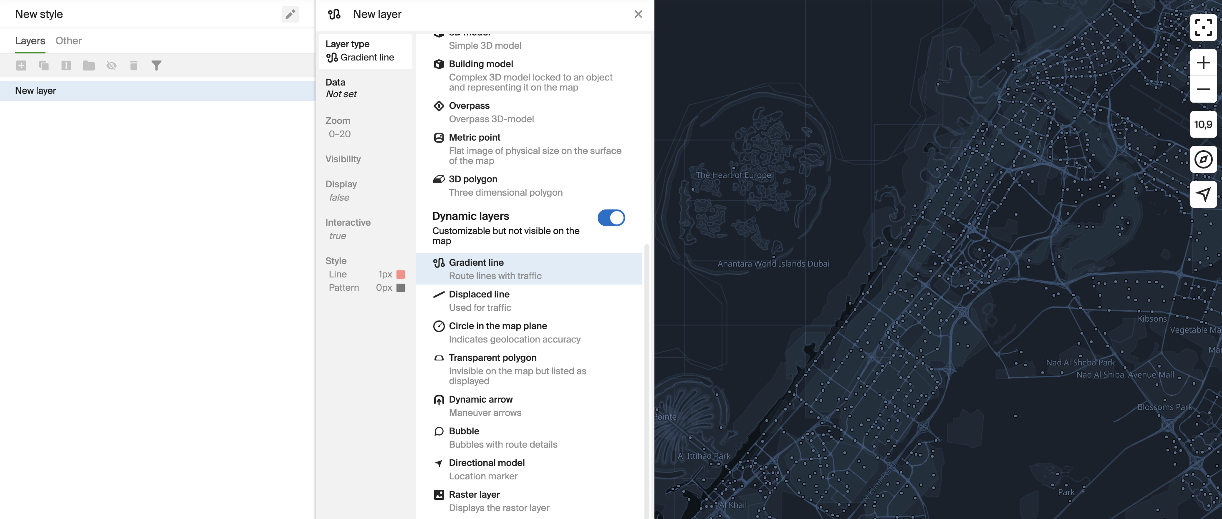Click the 3D polygon icon
This screenshot has height=519, width=1222.
[x=439, y=179]
